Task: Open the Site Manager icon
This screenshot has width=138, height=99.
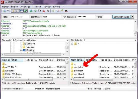Action: [5, 11]
